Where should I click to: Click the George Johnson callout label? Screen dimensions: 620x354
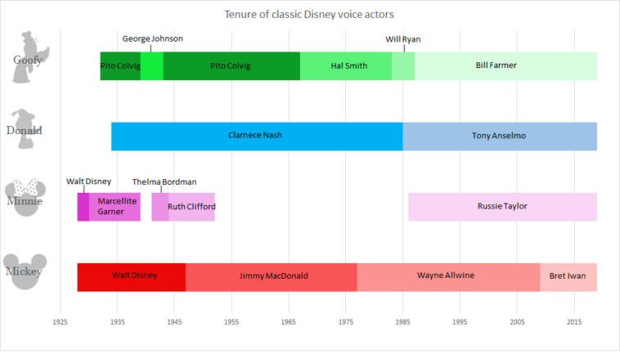152,38
